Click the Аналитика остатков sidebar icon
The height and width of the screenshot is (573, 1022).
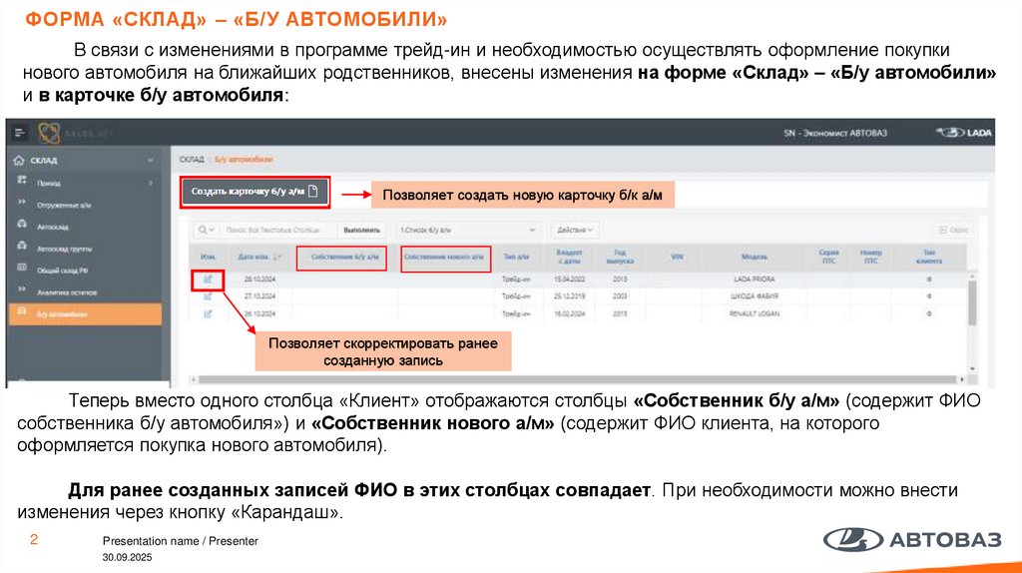22,288
